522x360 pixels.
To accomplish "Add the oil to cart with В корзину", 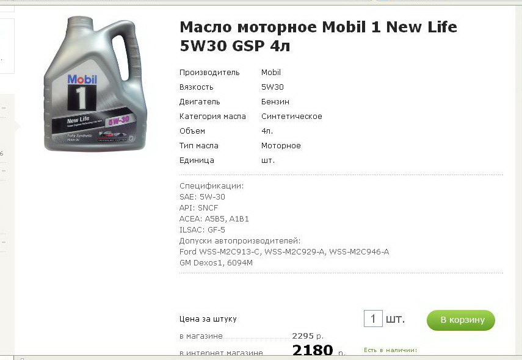I will [461, 320].
